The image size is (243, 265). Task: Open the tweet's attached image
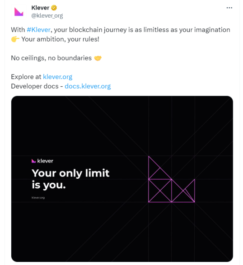point(122,179)
